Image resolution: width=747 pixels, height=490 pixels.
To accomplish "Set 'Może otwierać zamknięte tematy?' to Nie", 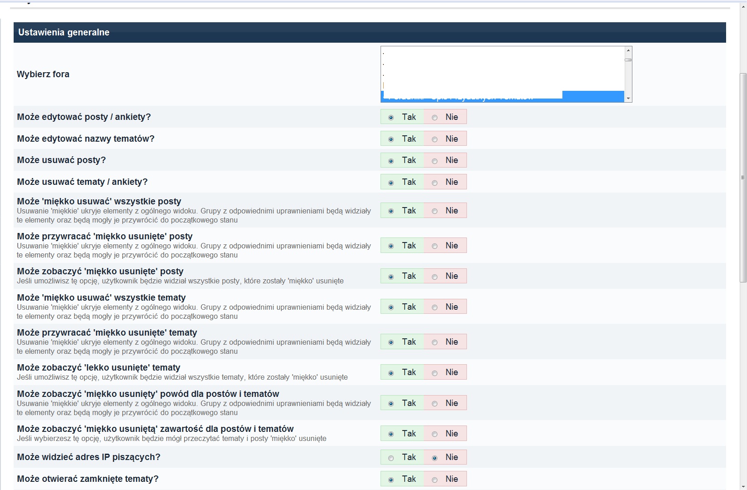I will pos(435,480).
